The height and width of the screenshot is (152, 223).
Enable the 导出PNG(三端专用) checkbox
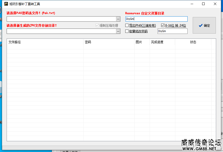(127, 25)
